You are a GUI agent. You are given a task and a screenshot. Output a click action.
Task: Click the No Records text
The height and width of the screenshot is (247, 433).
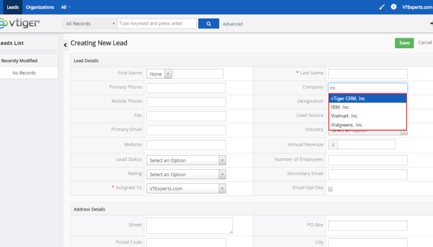[x=24, y=73]
